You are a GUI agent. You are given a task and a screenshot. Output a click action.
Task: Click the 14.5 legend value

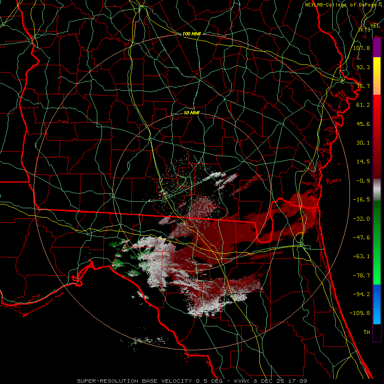(x=363, y=162)
